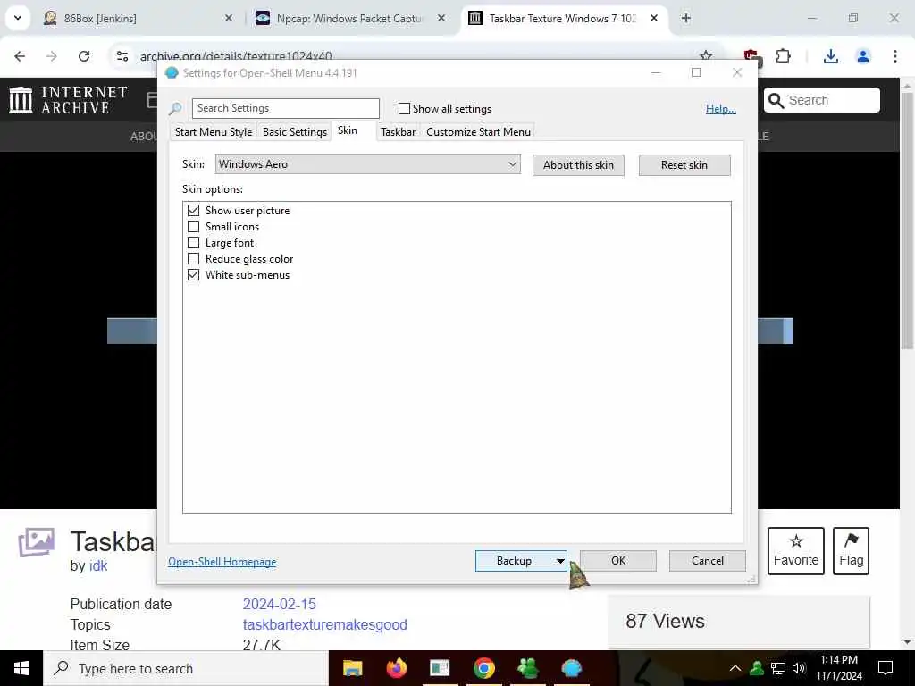
Task: Click the Open-Shell shell icon in taskbar
Action: (x=571, y=668)
